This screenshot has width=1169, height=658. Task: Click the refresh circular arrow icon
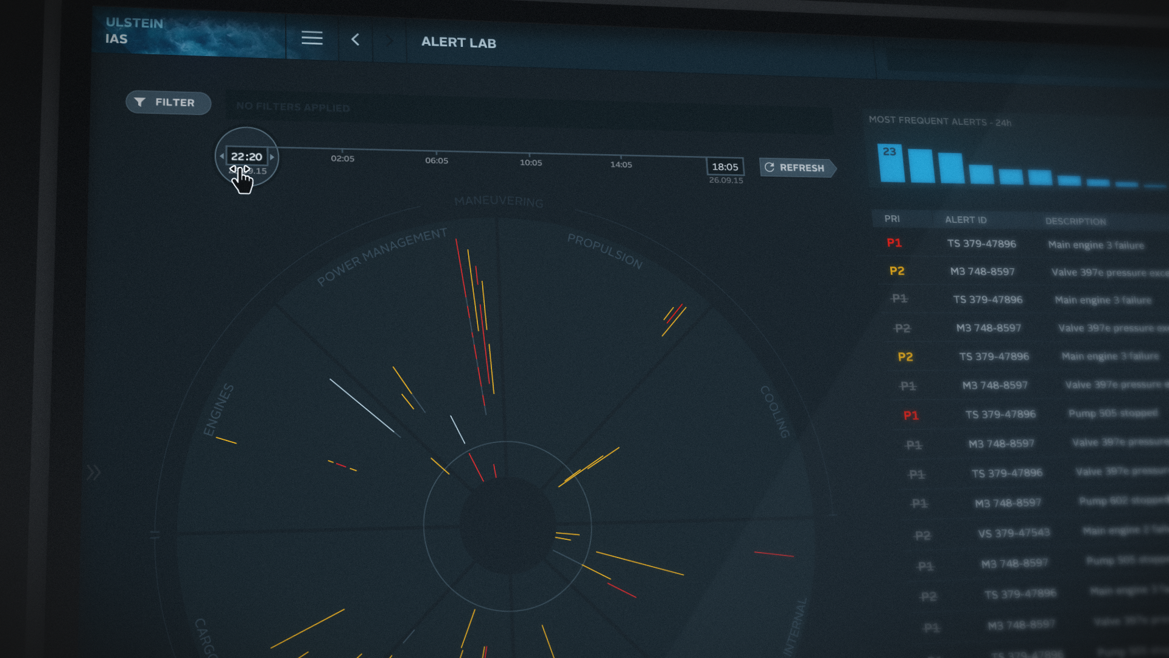click(x=770, y=167)
